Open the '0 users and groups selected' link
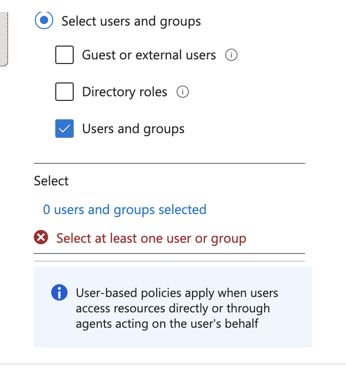This screenshot has height=381, width=346. pos(124,209)
